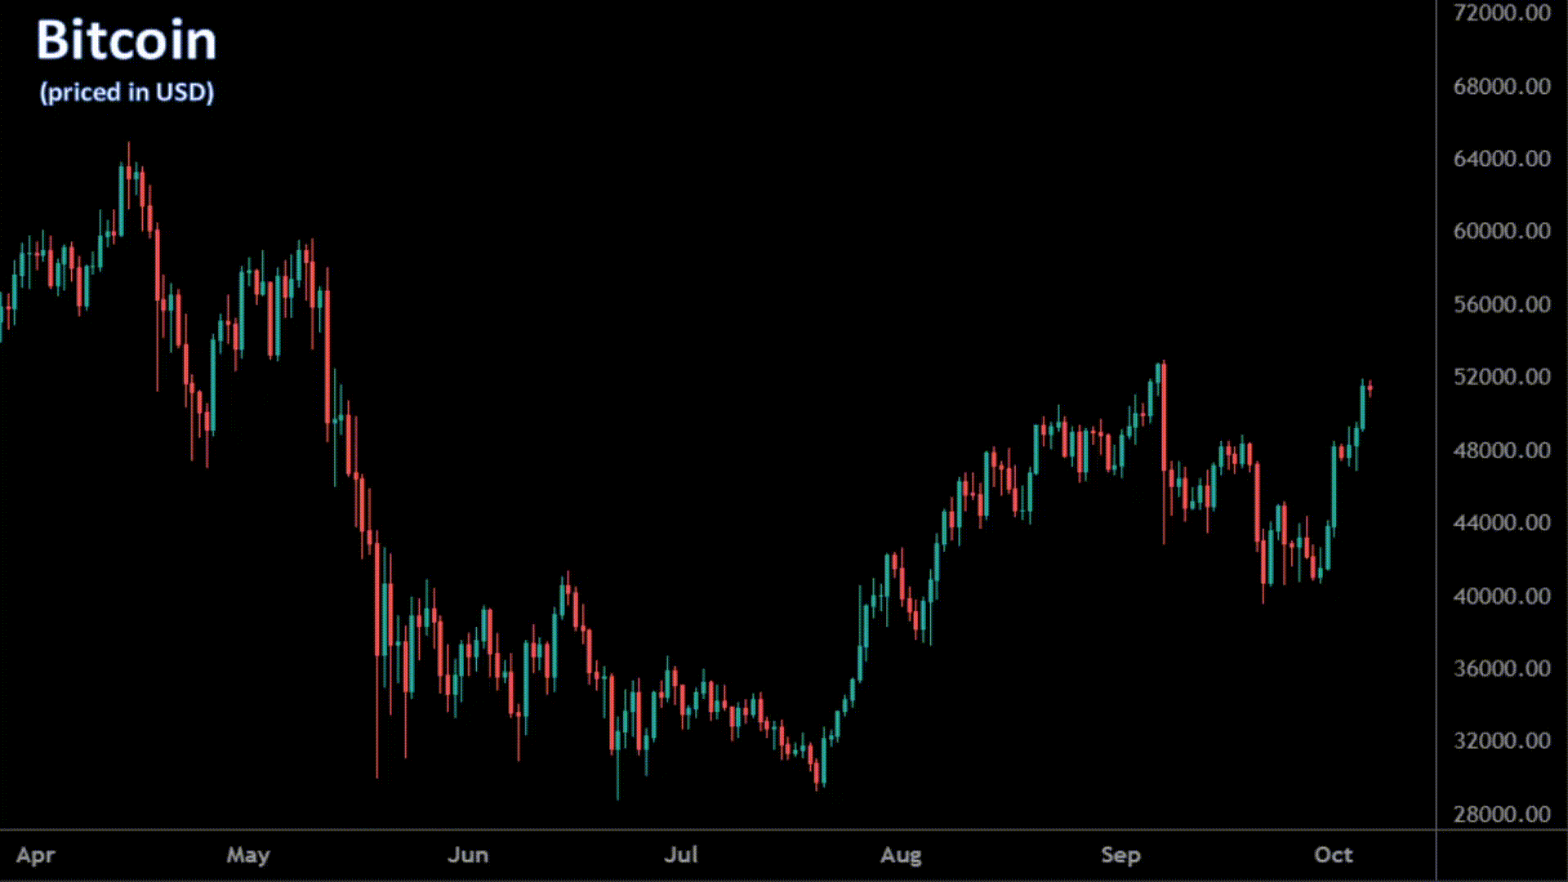Screen dimensions: 1568x882
Task: Click the 36000.00 price axis label
Action: click(1502, 669)
